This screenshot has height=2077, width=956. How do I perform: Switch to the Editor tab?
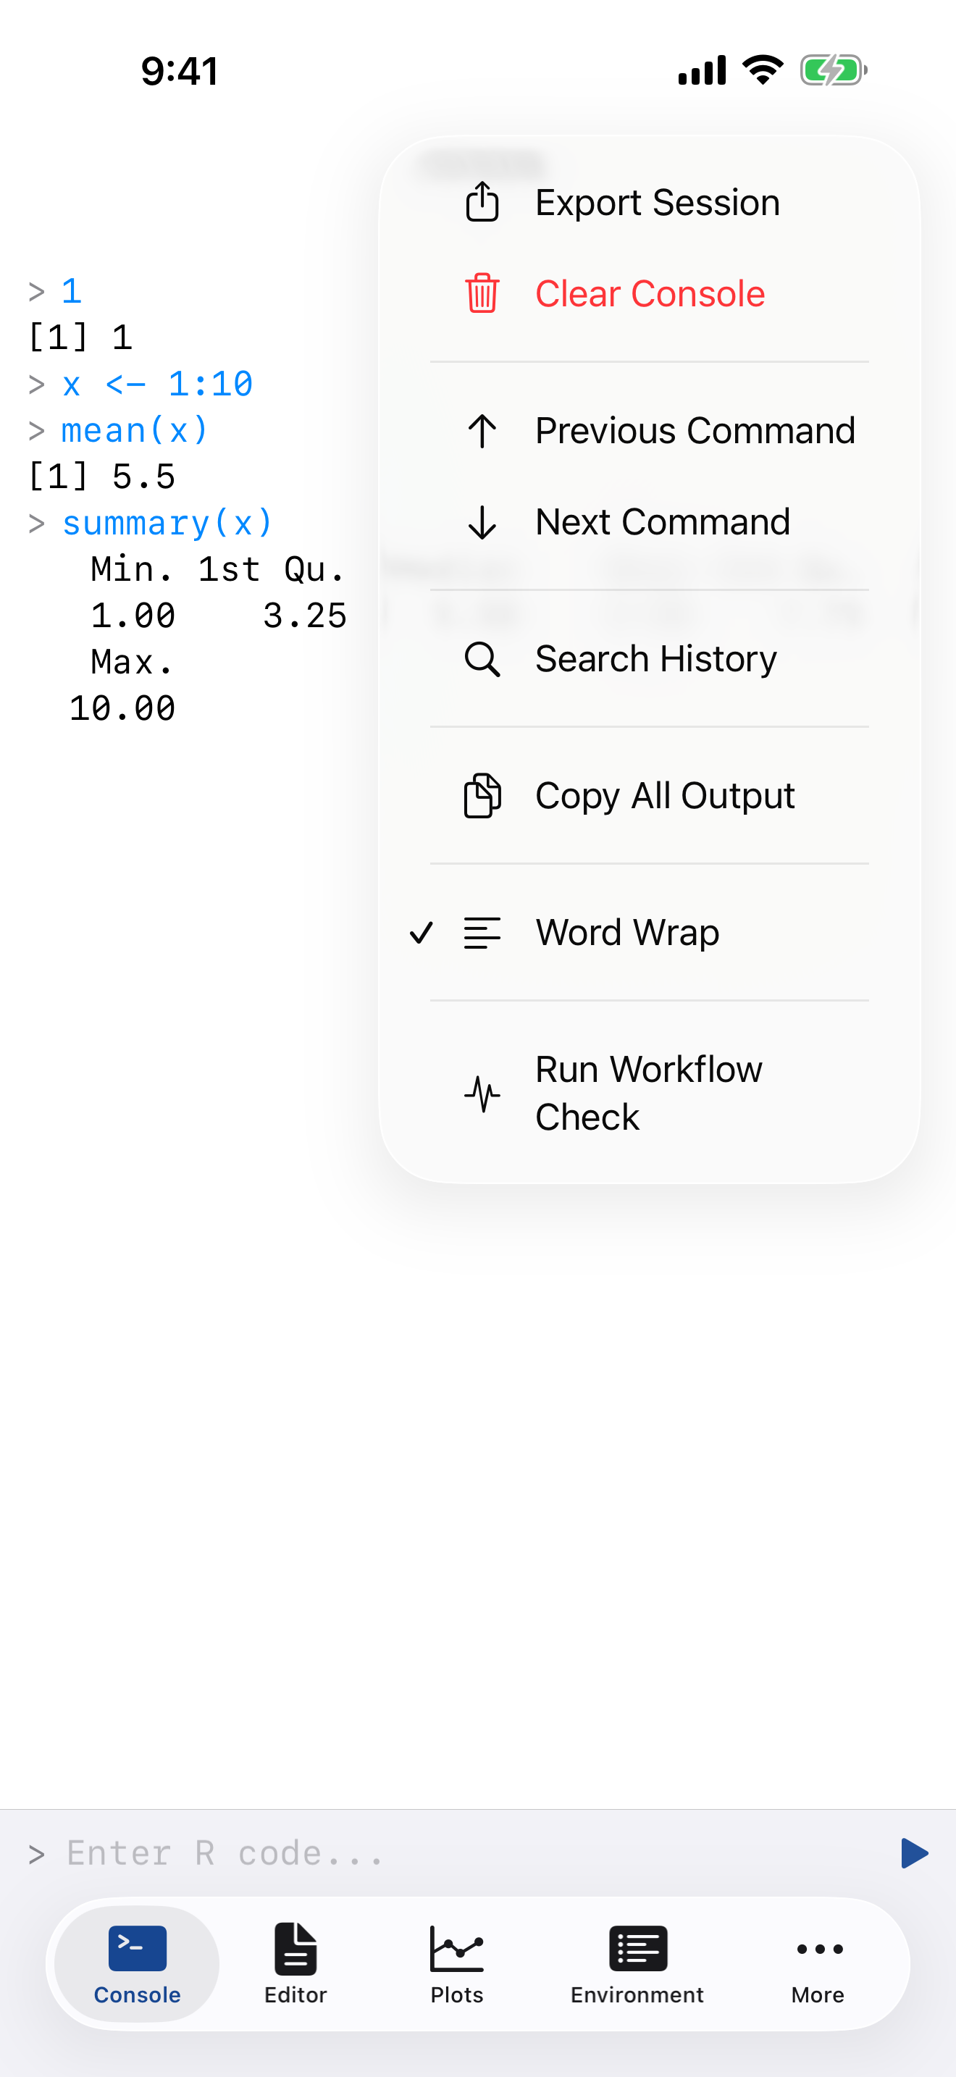(x=295, y=1963)
